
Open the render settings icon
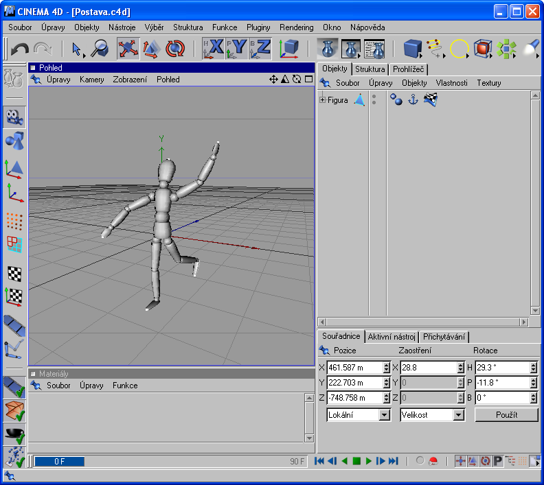click(x=374, y=49)
